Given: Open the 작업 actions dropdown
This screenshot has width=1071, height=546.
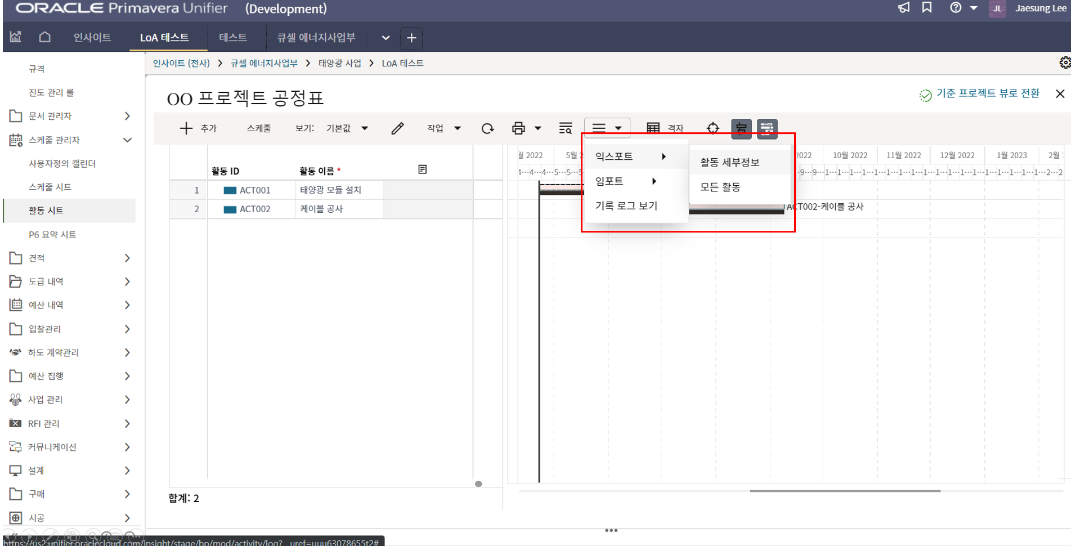Looking at the screenshot, I should click(443, 128).
